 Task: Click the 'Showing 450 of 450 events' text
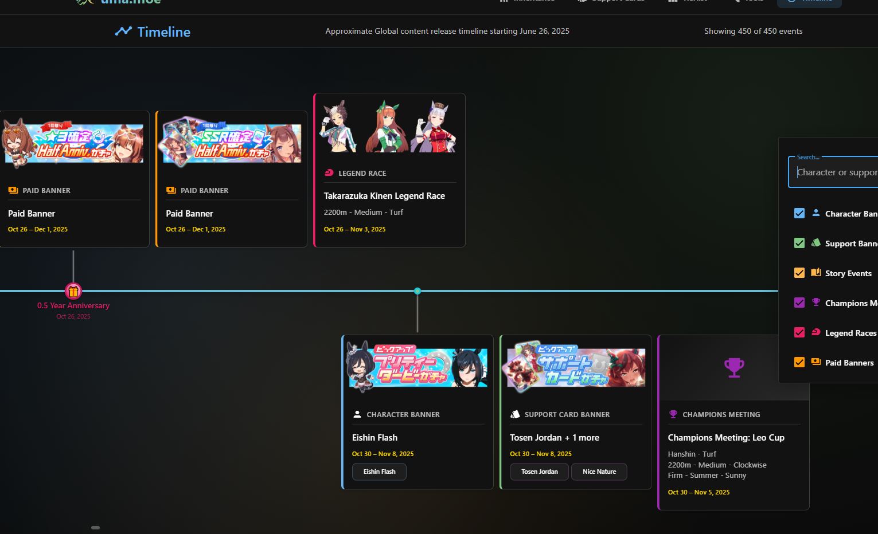click(754, 31)
